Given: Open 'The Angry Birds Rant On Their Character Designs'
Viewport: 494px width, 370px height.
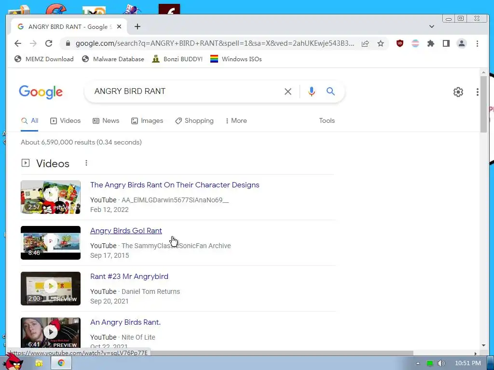Looking at the screenshot, I should coord(175,185).
